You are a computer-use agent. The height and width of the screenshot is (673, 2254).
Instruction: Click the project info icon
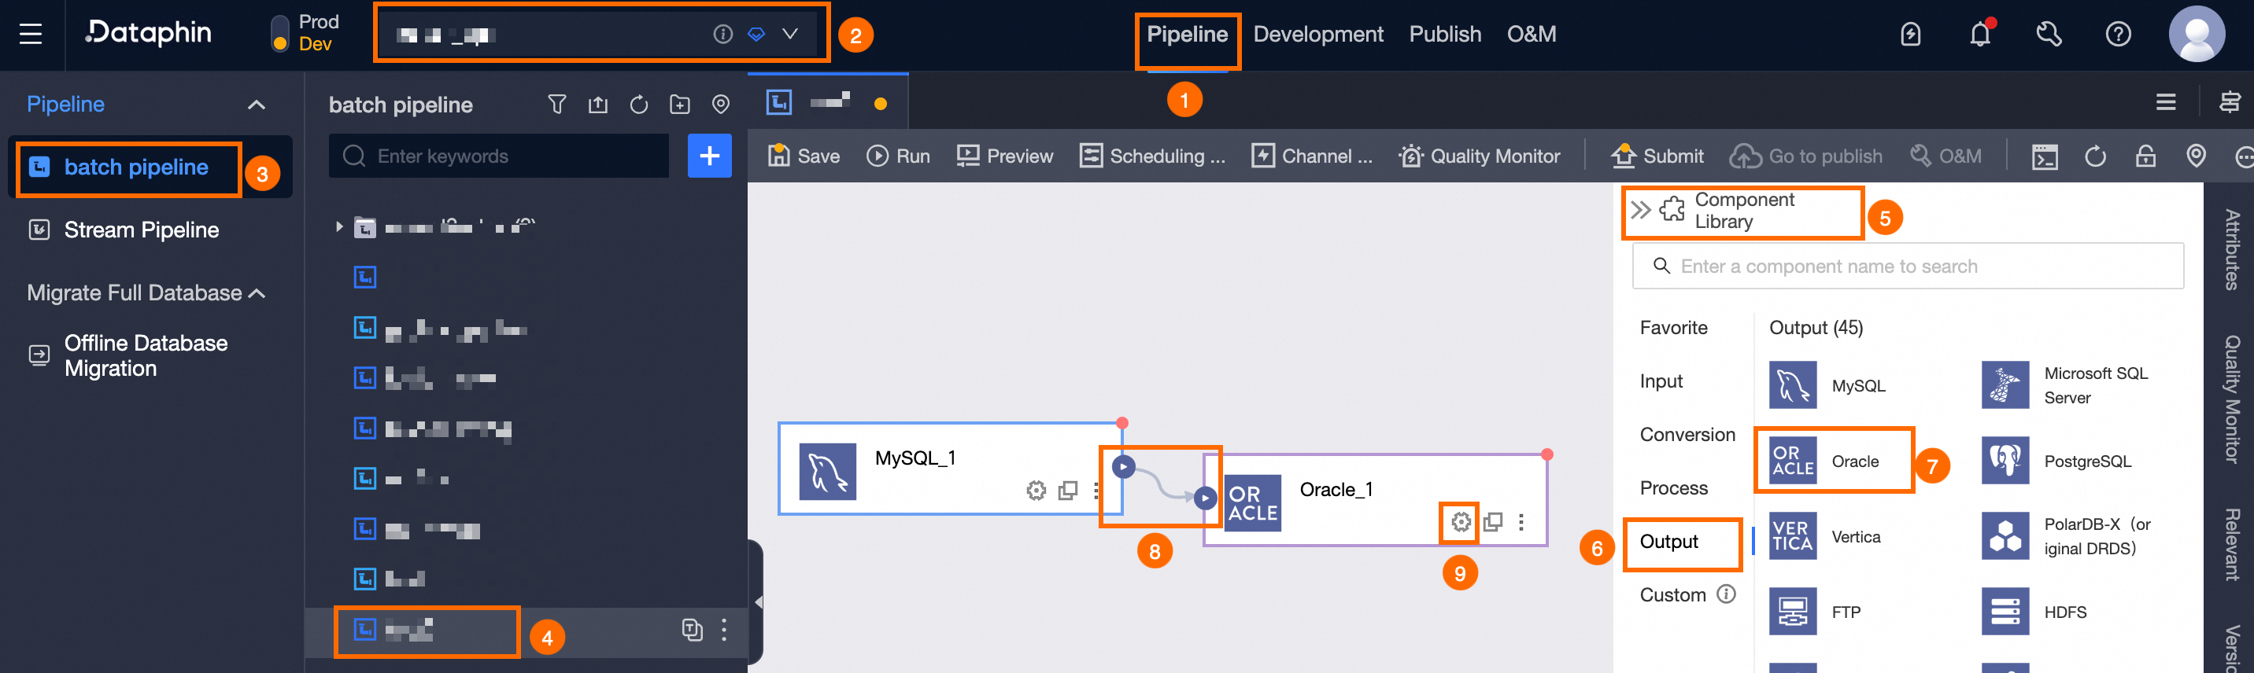(x=722, y=34)
